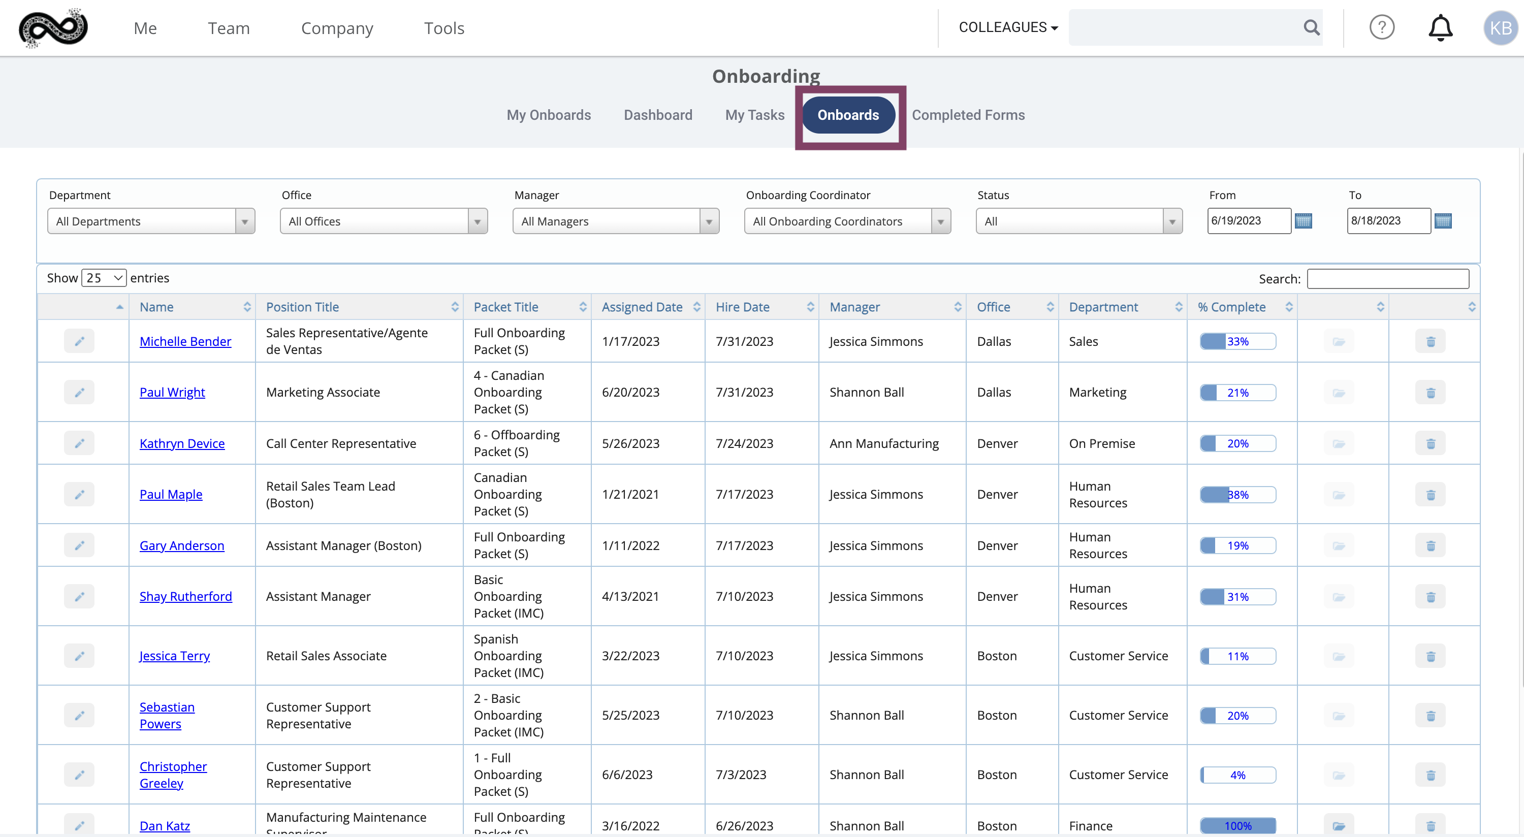
Task: Sort table by % Complete column
Action: click(x=1242, y=307)
